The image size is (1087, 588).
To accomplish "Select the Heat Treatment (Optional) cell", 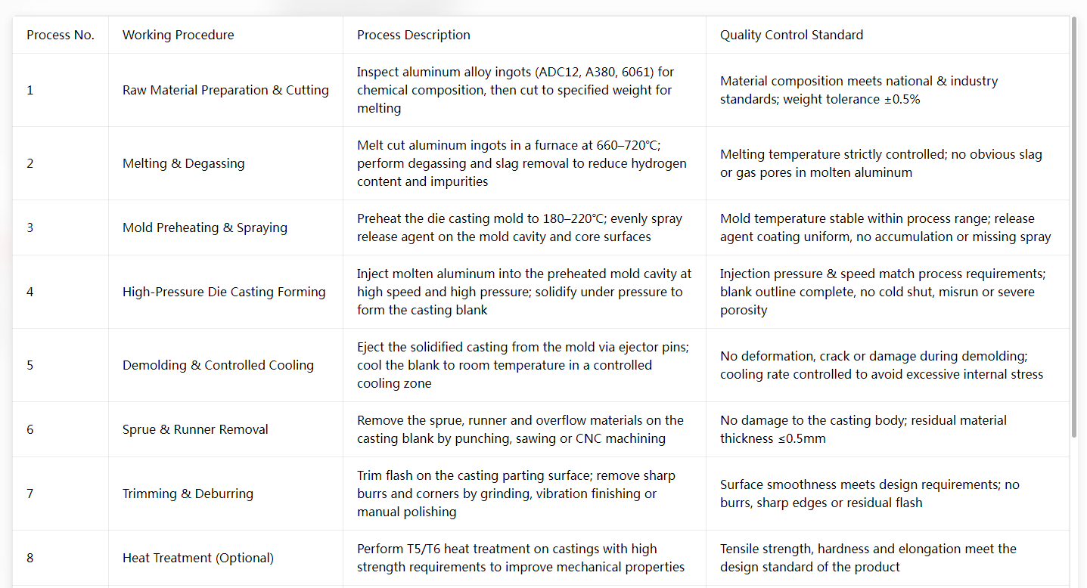I will point(225,558).
